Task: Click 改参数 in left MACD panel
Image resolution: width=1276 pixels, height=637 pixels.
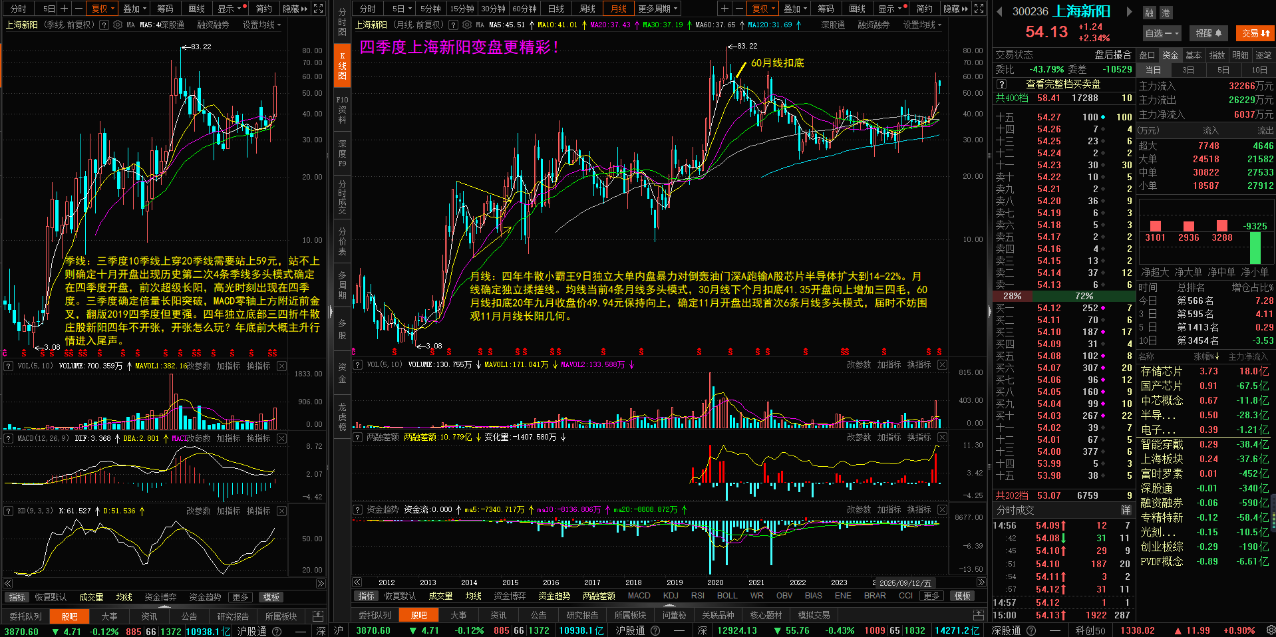Action: 198,438
